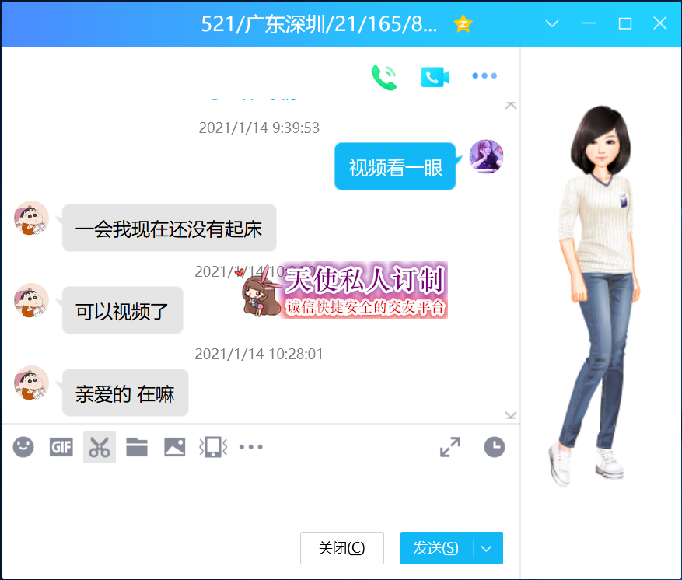Open more input toolbar options
This screenshot has width=682, height=580.
(250, 447)
